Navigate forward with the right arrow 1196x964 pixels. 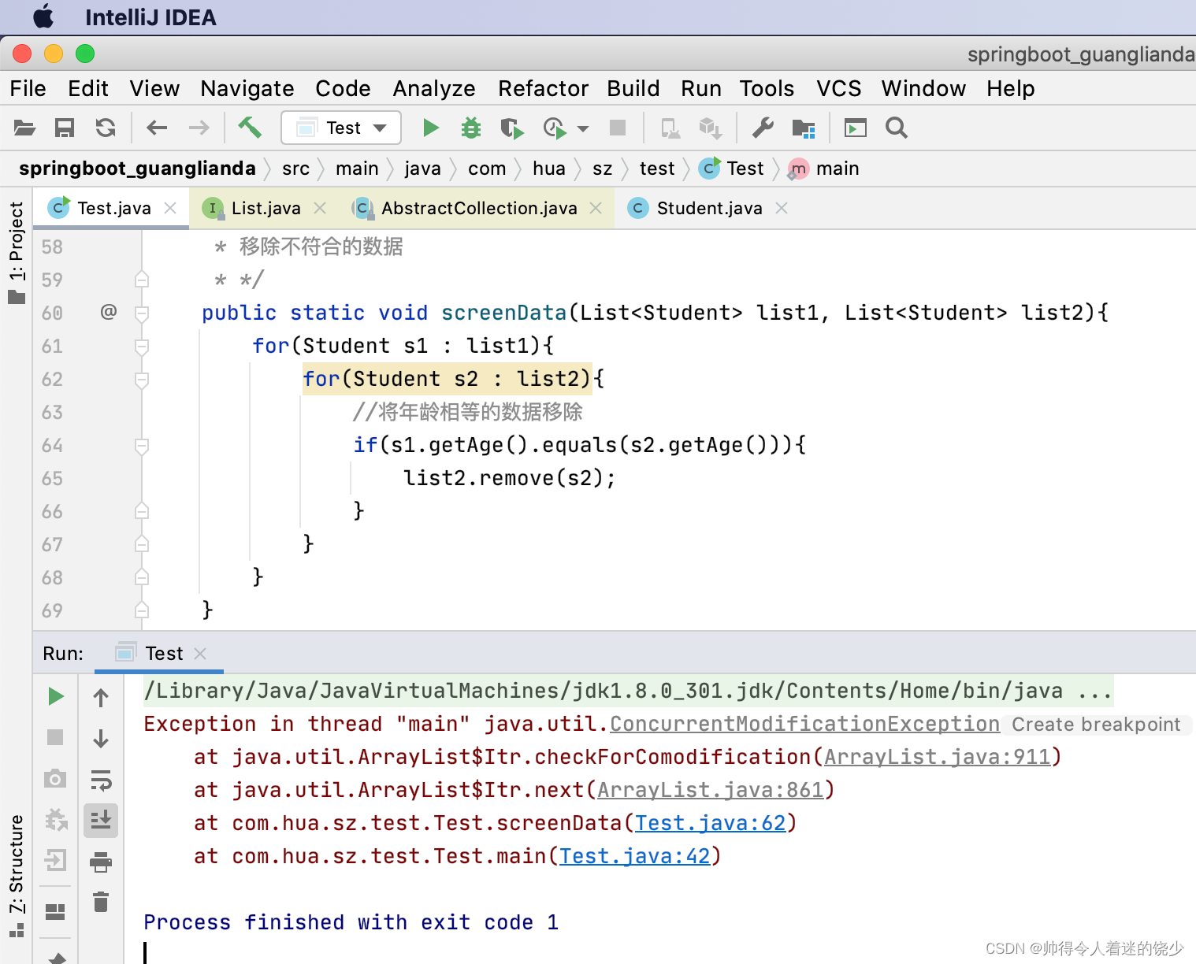pyautogui.click(x=199, y=128)
